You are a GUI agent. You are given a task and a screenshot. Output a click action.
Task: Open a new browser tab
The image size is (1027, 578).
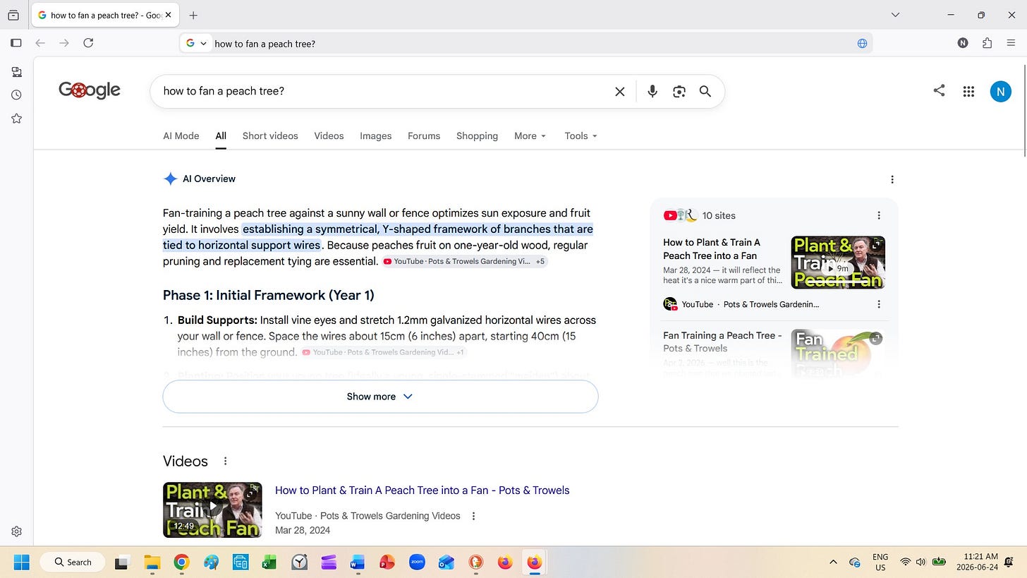[193, 15]
